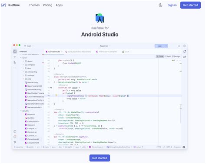The height and width of the screenshot is (164, 206).
Task: Click the app run configuration name
Action: pyautogui.click(x=159, y=46)
